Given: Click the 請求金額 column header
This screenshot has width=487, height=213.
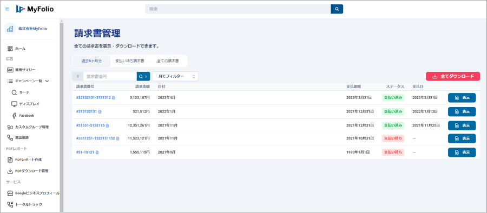Looking at the screenshot, I should pyautogui.click(x=142, y=86).
